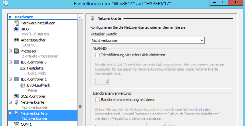Select Hardware hinzufügen in the tree
This screenshot has width=245, height=126.
point(38,23)
